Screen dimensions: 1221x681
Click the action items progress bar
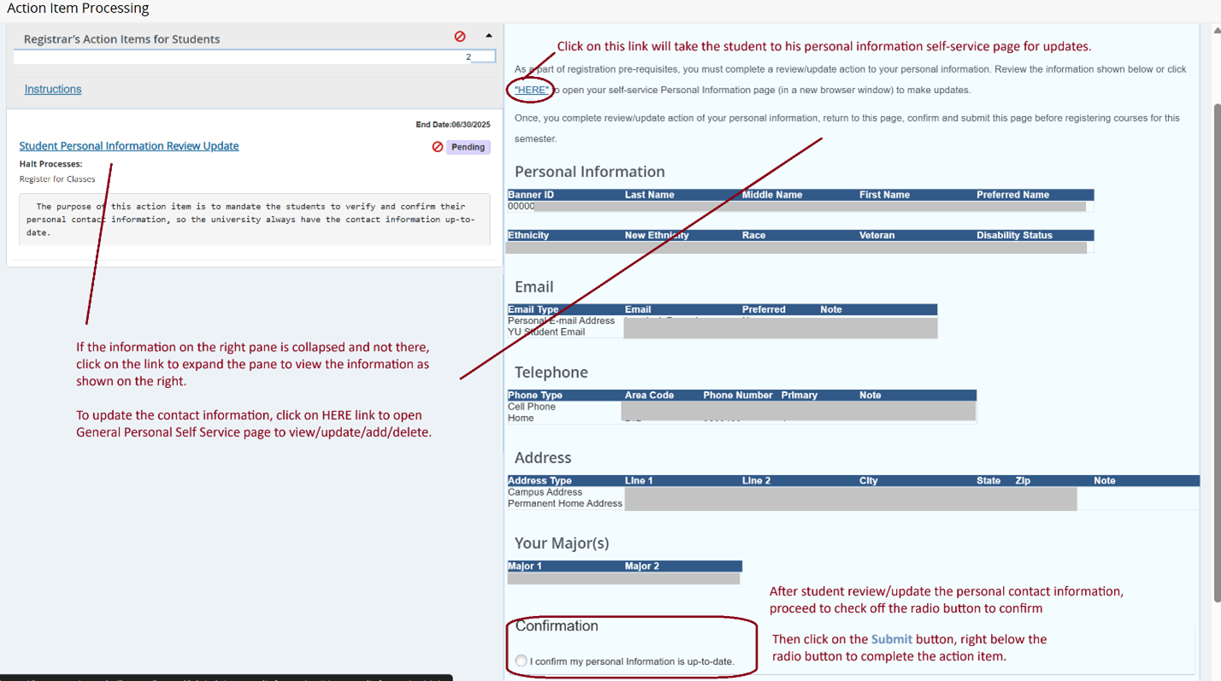[x=254, y=56]
